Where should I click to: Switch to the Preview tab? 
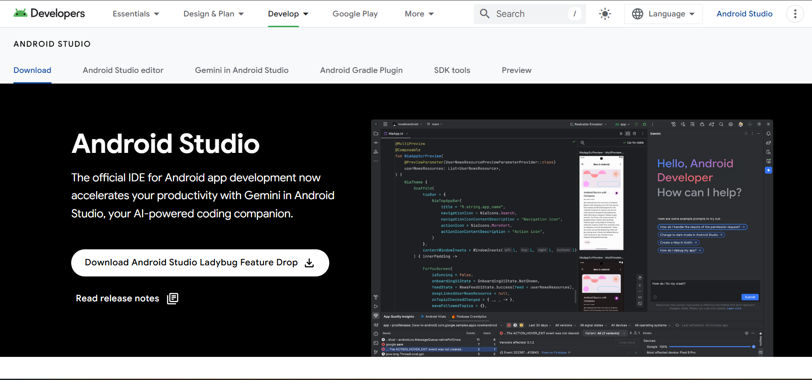pyautogui.click(x=516, y=70)
